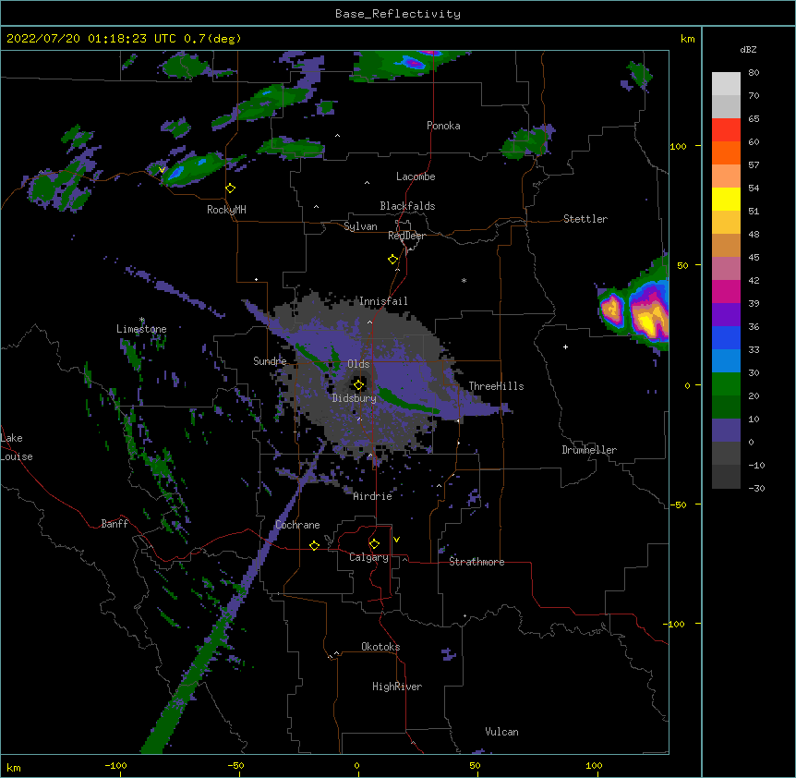Click the RockyMH label
Image resolution: width=796 pixels, height=778 pixels.
point(226,210)
